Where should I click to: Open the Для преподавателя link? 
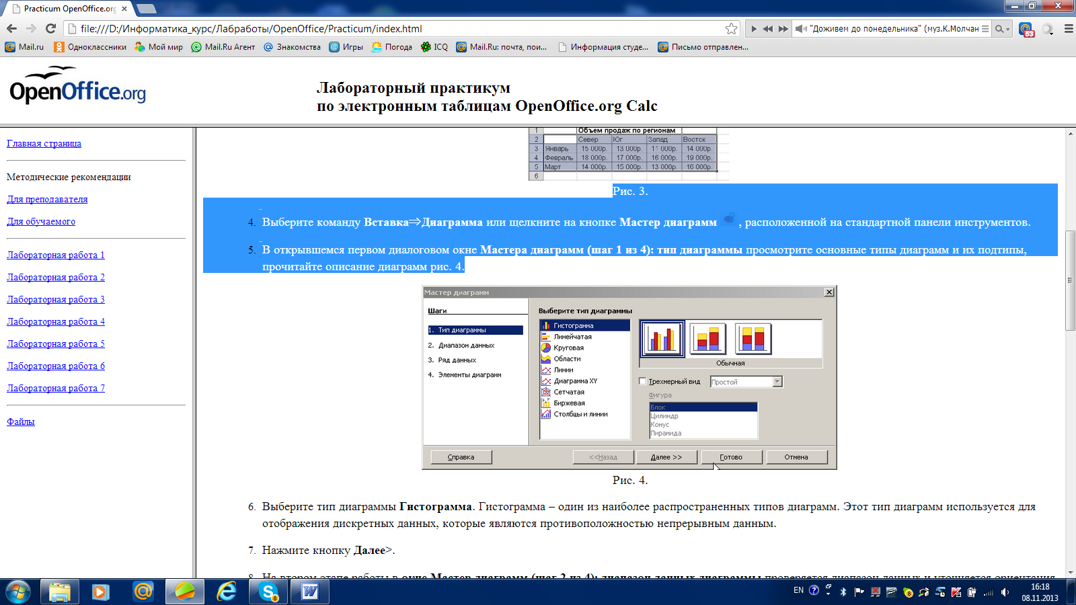click(47, 199)
